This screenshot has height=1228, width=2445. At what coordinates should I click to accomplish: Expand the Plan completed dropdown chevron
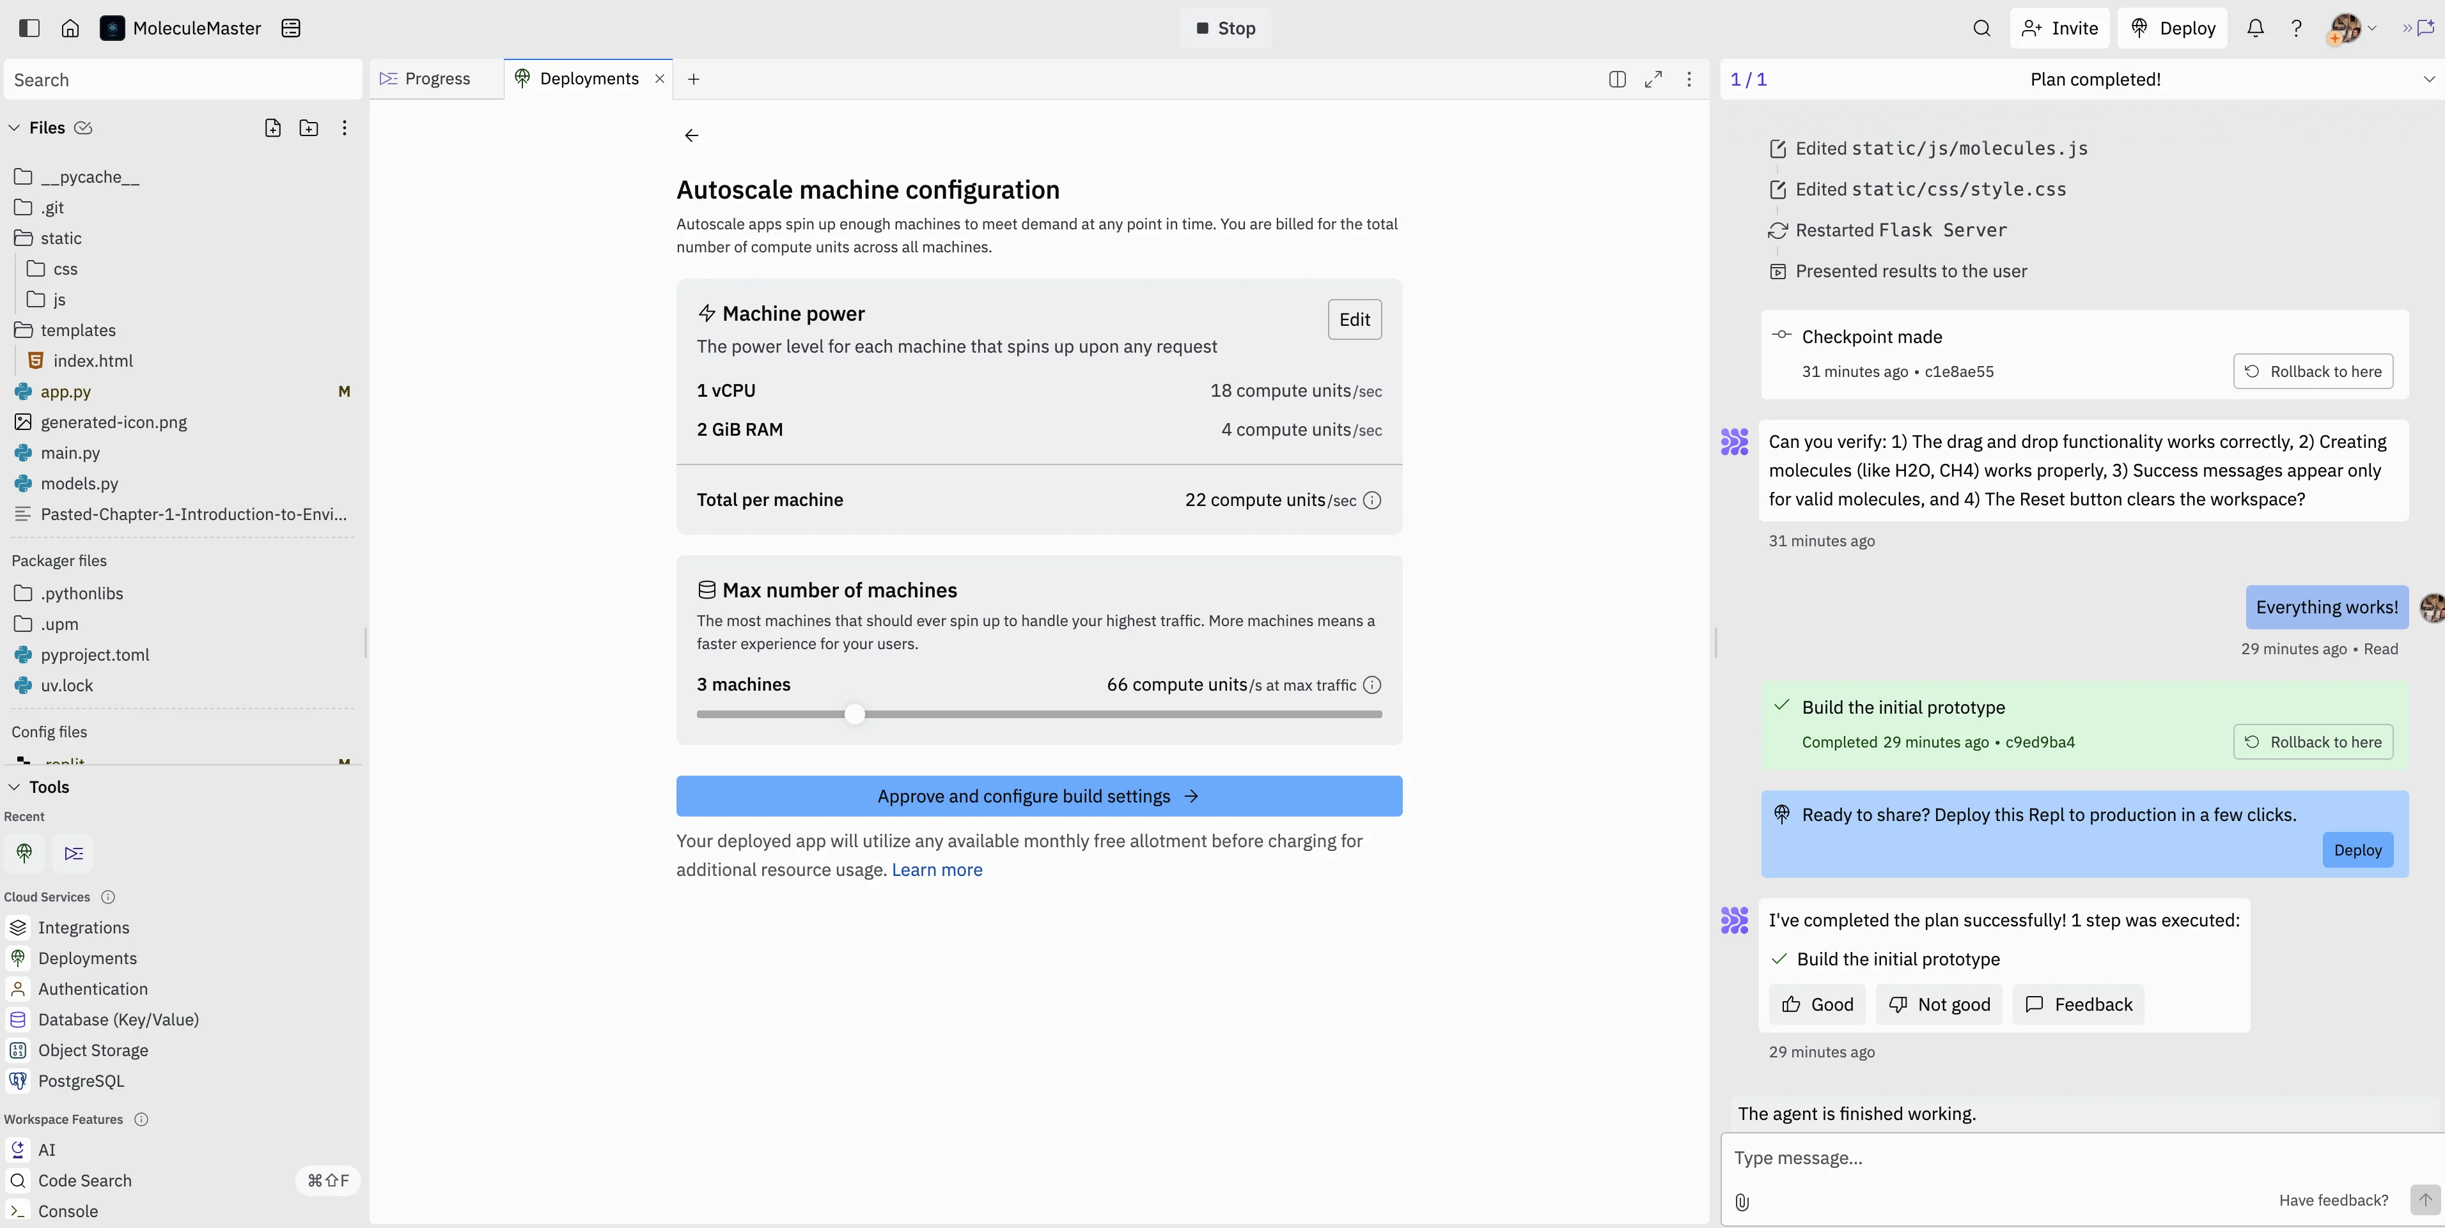pos(2428,79)
